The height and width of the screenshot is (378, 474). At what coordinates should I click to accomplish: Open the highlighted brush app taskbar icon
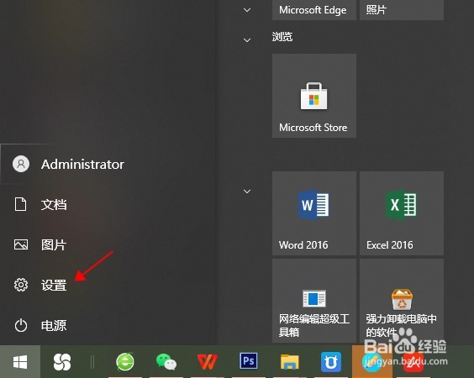tap(372, 362)
